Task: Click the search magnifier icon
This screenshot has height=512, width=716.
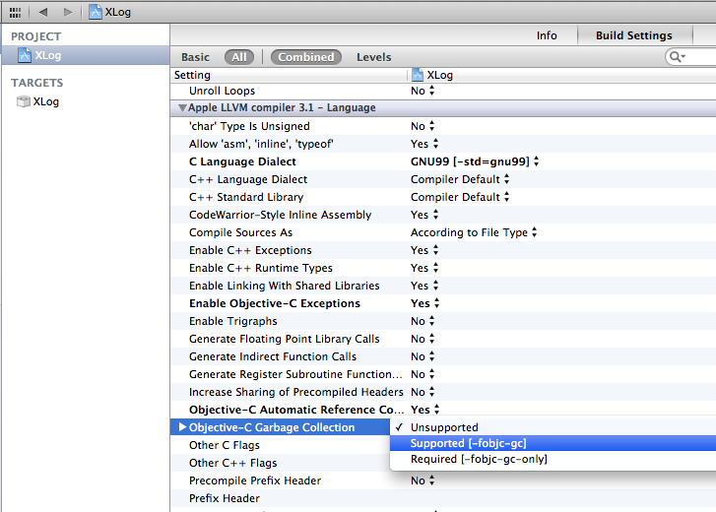Action: (x=677, y=57)
